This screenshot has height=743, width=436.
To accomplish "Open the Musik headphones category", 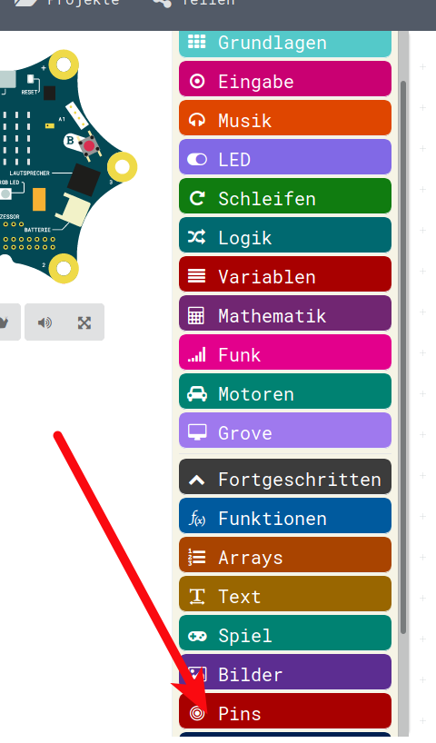I will click(x=285, y=121).
